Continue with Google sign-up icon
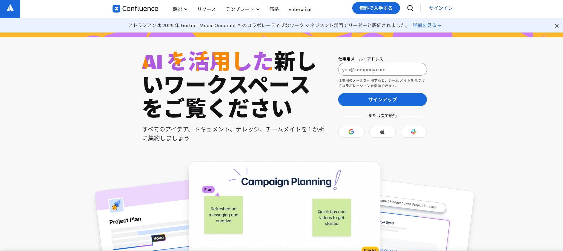This screenshot has height=251, width=563. 351,132
